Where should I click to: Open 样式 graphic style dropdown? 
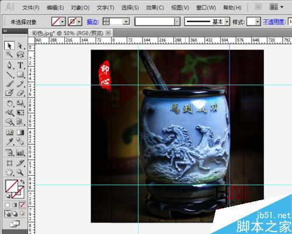(x=258, y=22)
